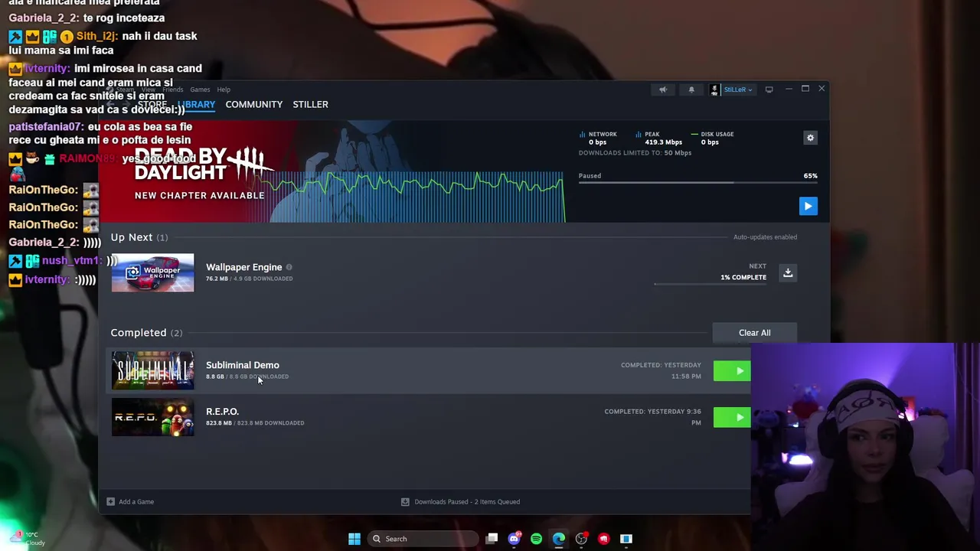Screen dimensions: 980x551
Task: Click the 1% COMPLETE label
Action: 743,277
